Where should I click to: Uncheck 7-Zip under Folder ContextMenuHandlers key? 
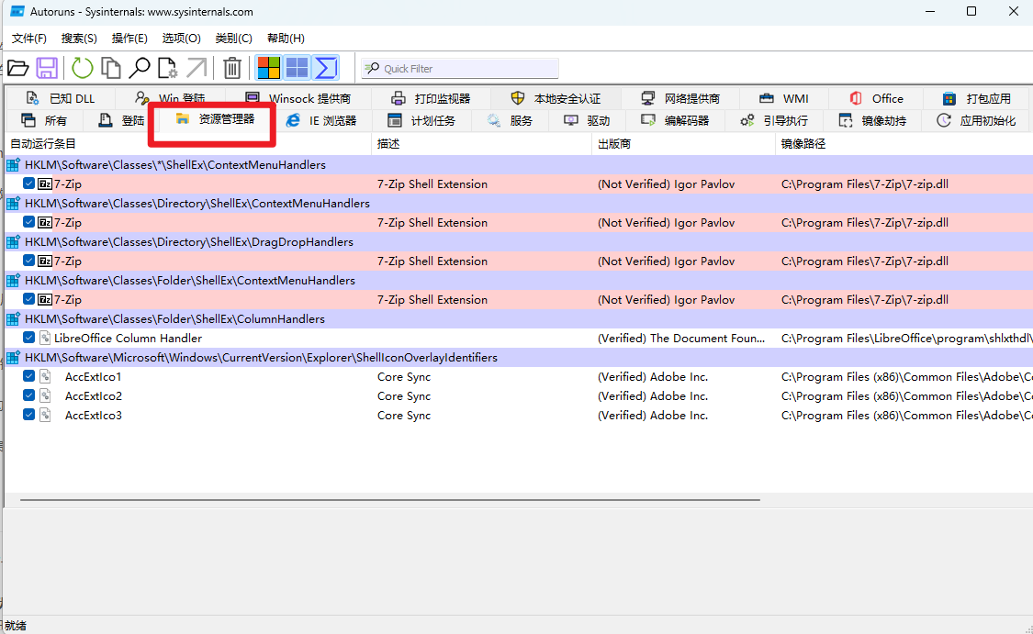tap(28, 299)
